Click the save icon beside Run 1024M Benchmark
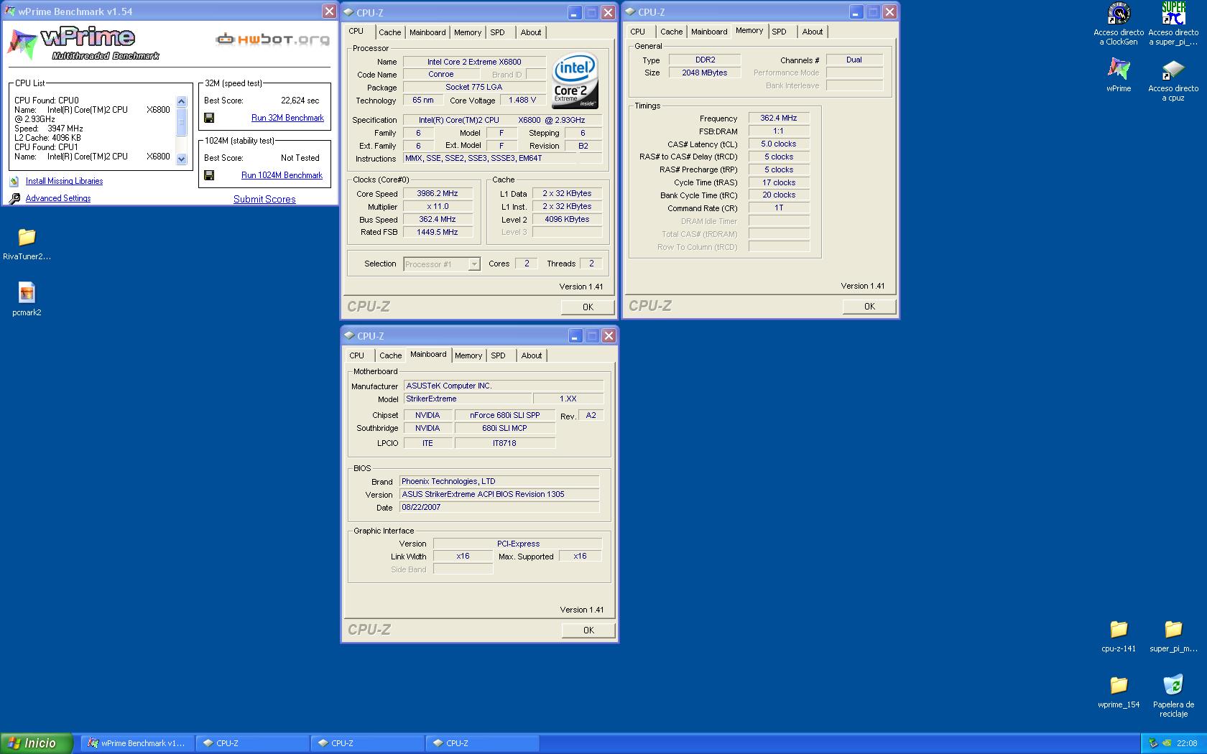Viewport: 1207px width, 754px height. pyautogui.click(x=209, y=175)
